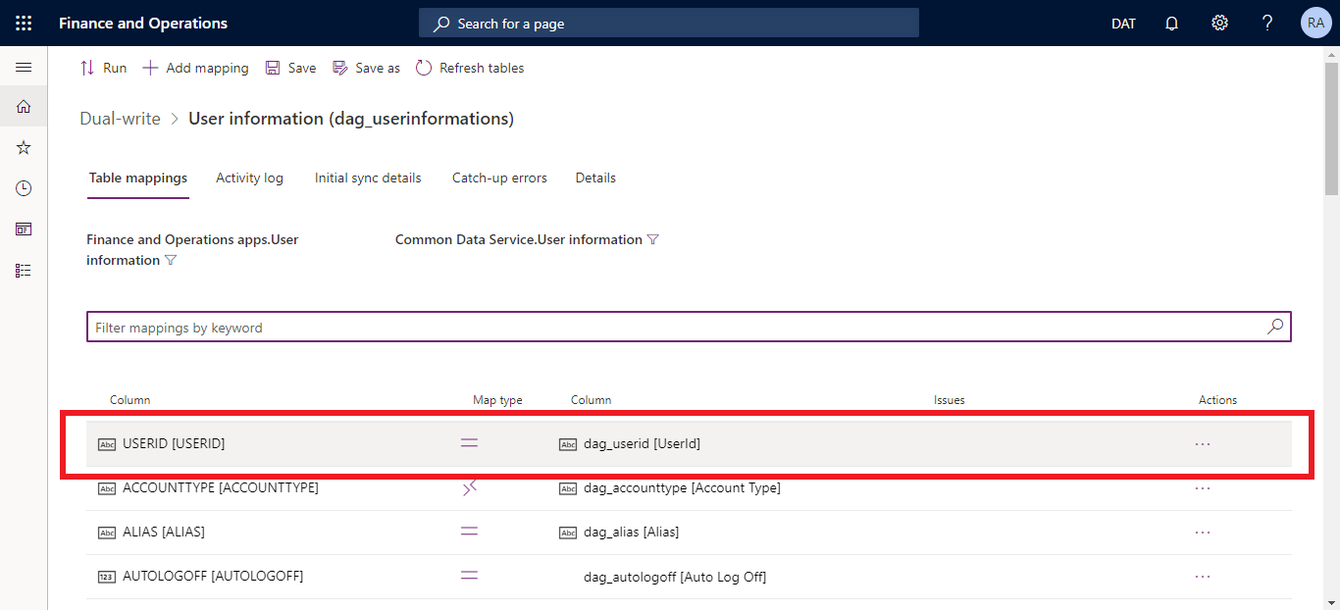Select ALIAS [ALIAS] column
1340x610 pixels.
tap(163, 532)
